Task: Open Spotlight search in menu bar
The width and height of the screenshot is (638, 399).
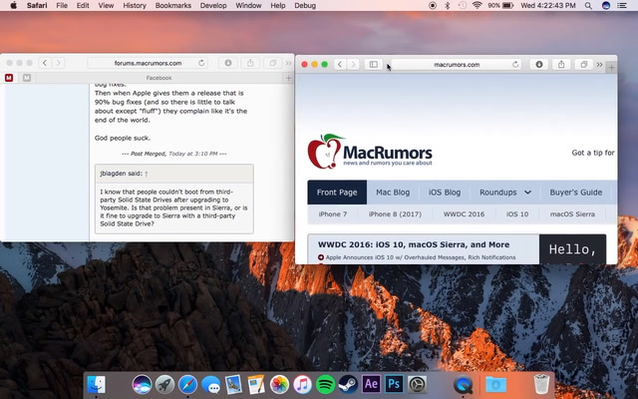Action: coord(588,5)
